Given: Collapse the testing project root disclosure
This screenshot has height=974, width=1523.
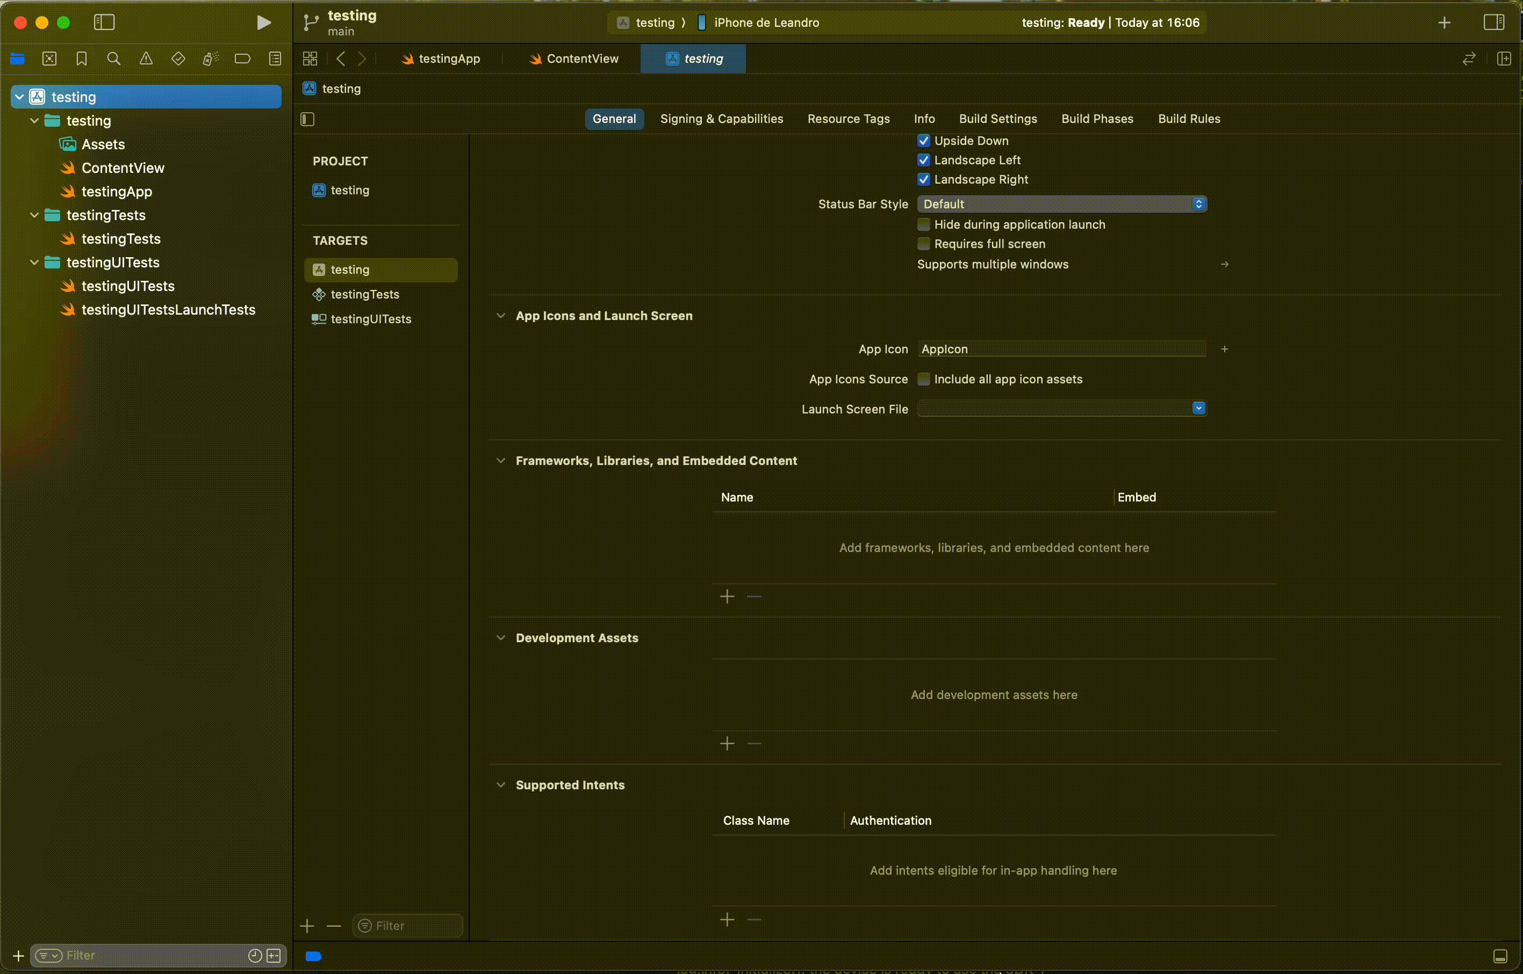Looking at the screenshot, I should coord(20,97).
